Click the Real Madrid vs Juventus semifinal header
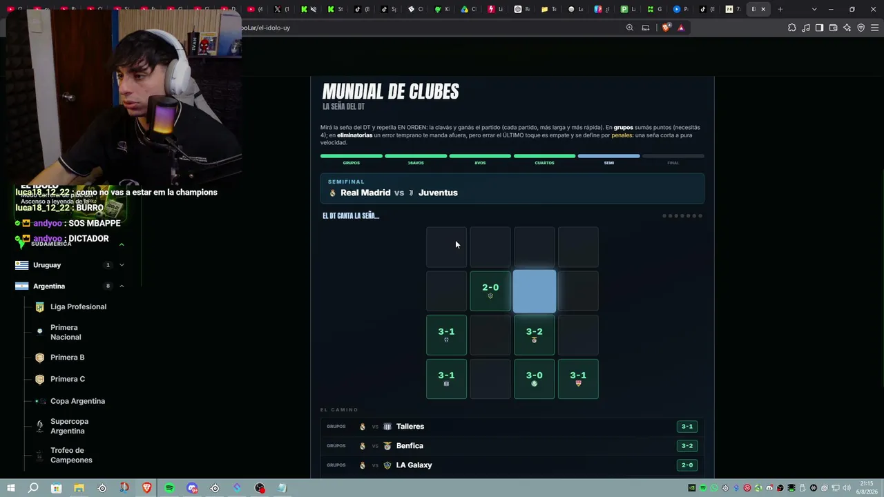The height and width of the screenshot is (497, 884). click(512, 188)
